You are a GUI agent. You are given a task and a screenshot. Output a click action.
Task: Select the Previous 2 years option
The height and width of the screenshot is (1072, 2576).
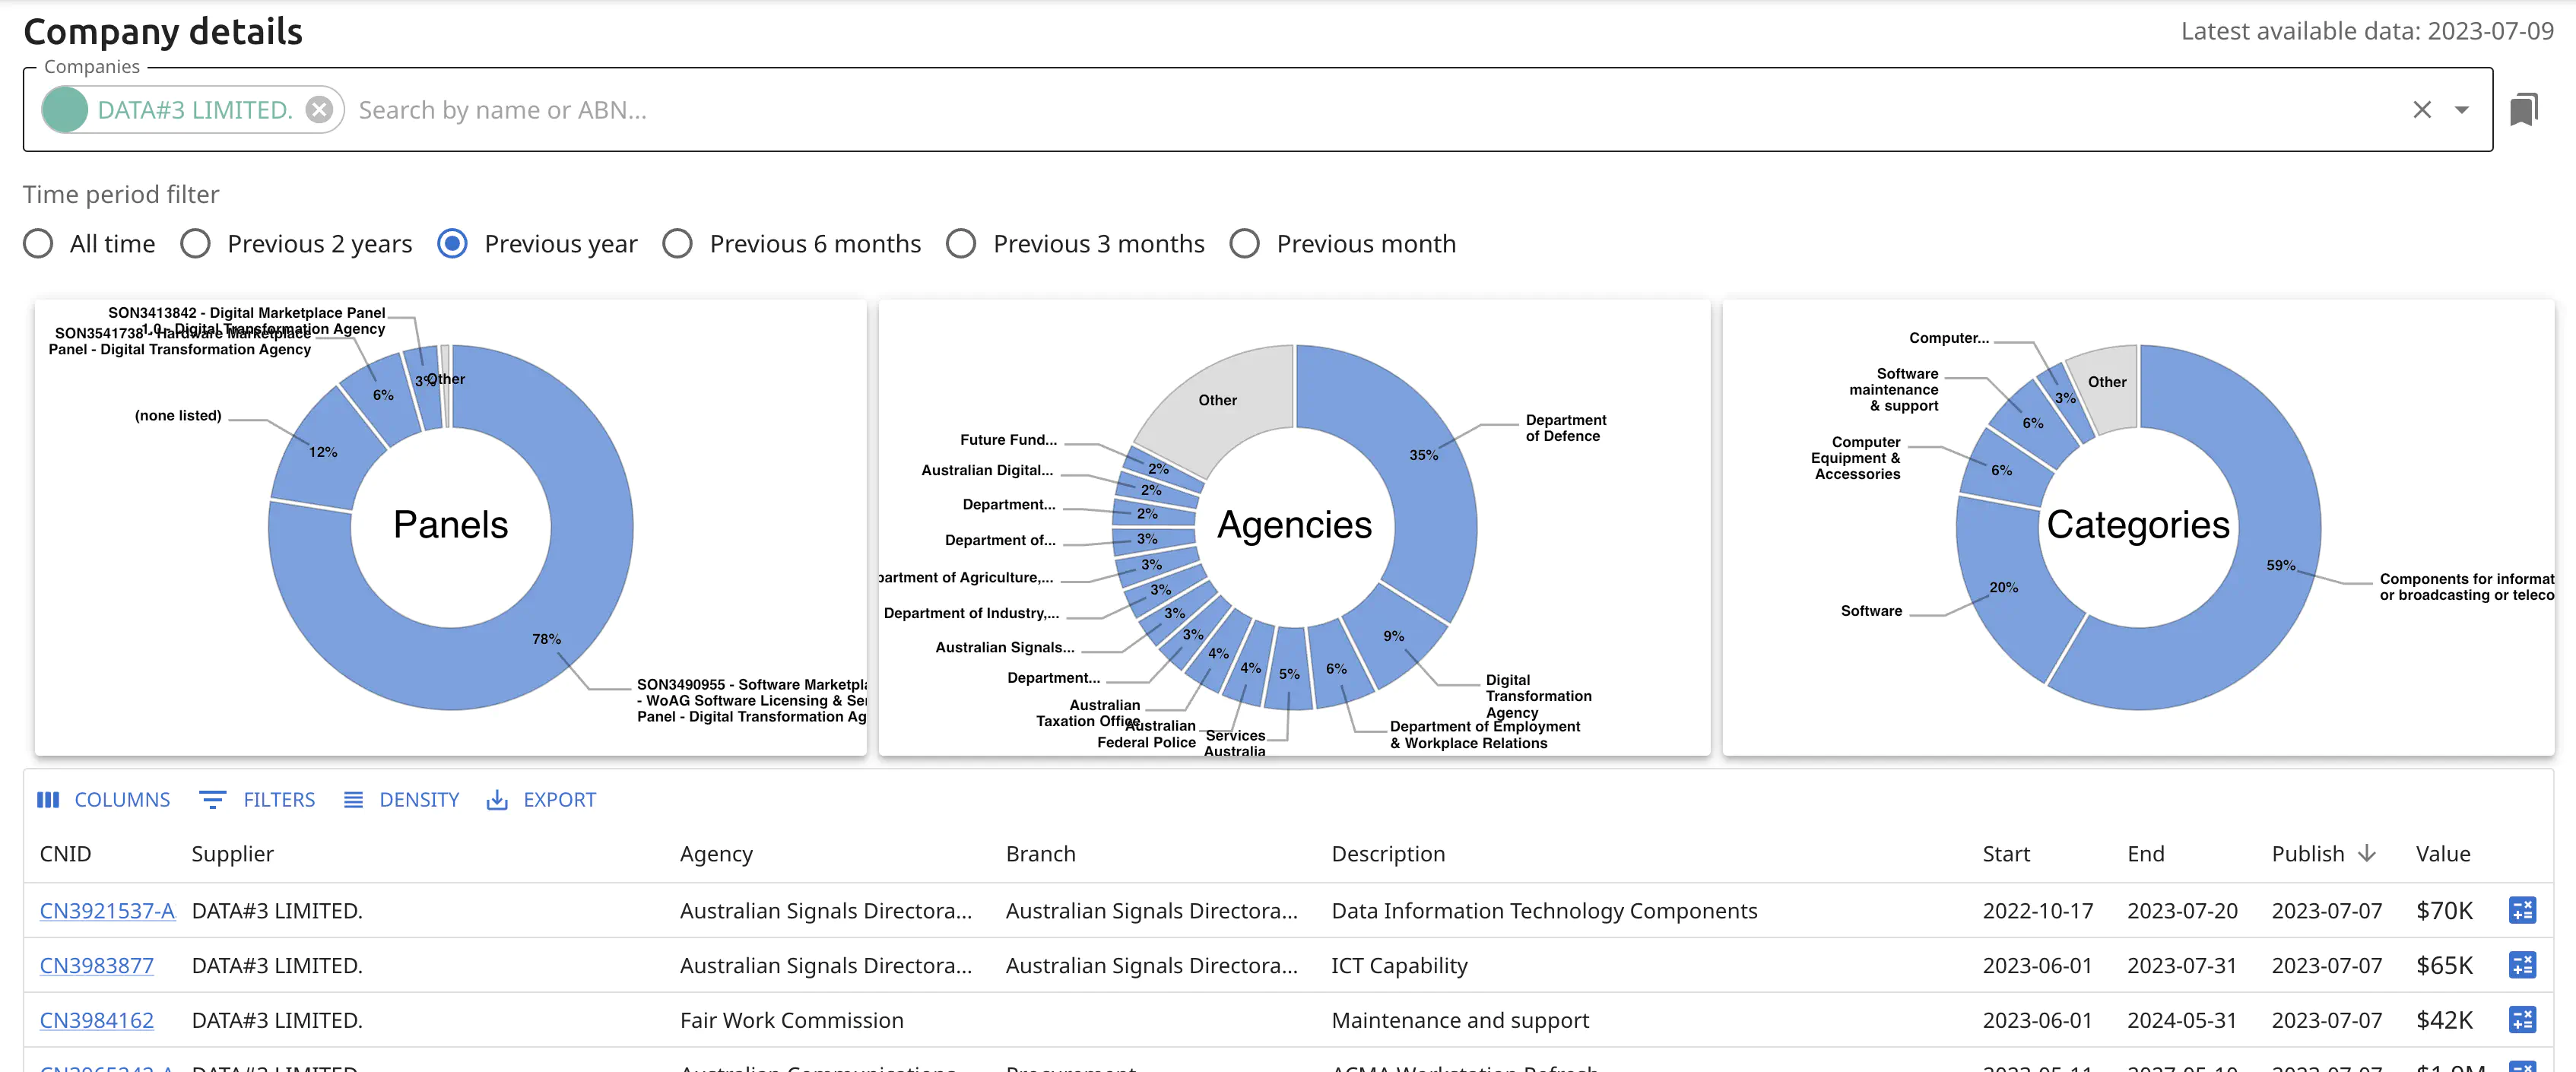pos(196,243)
